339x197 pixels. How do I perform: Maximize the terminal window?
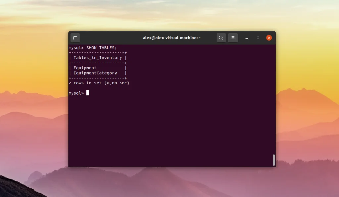258,38
